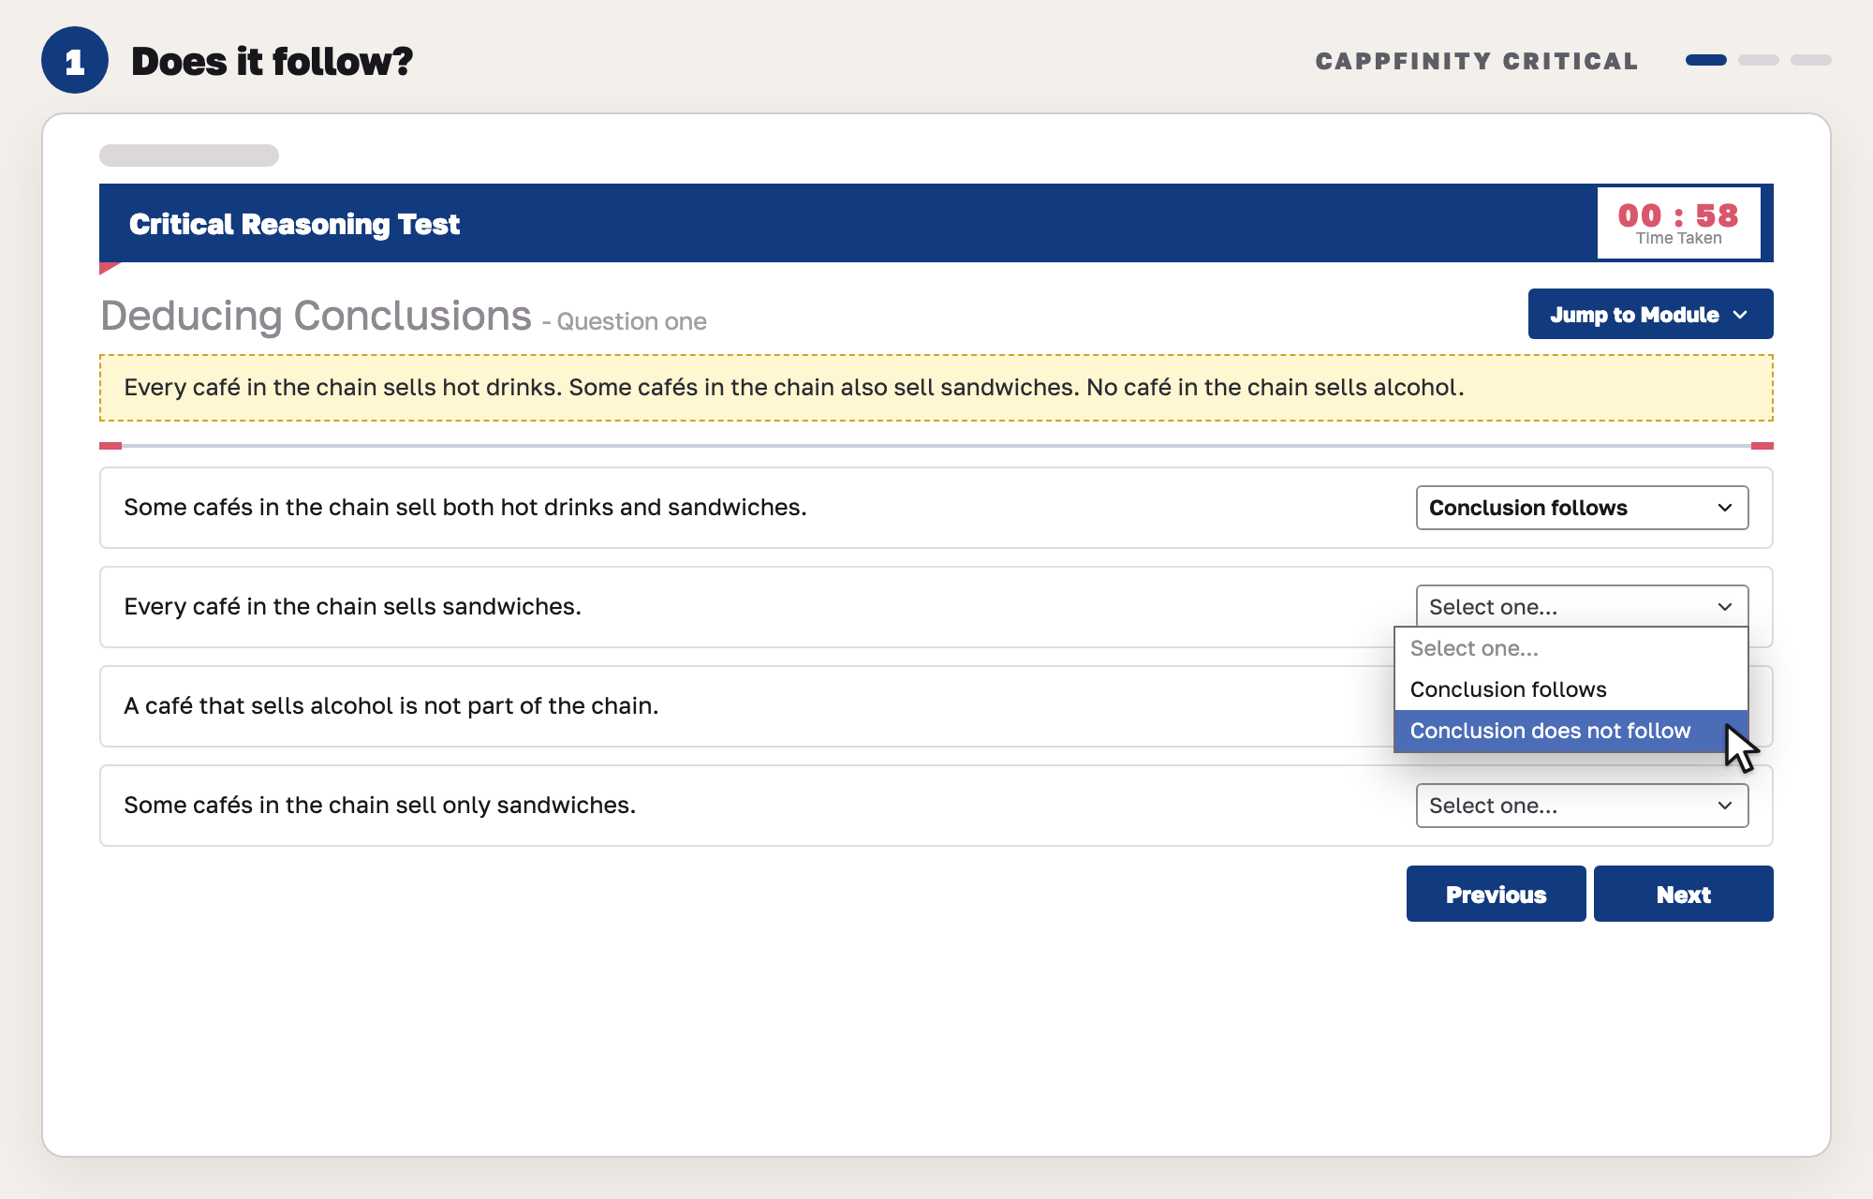Click the number 1 circle badge

click(75, 61)
